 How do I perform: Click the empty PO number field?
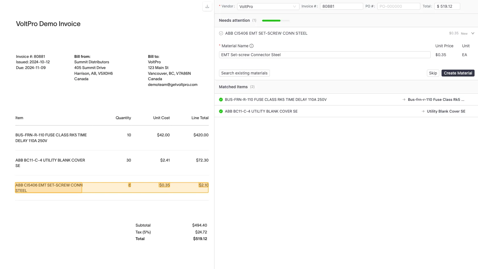coord(398,6)
